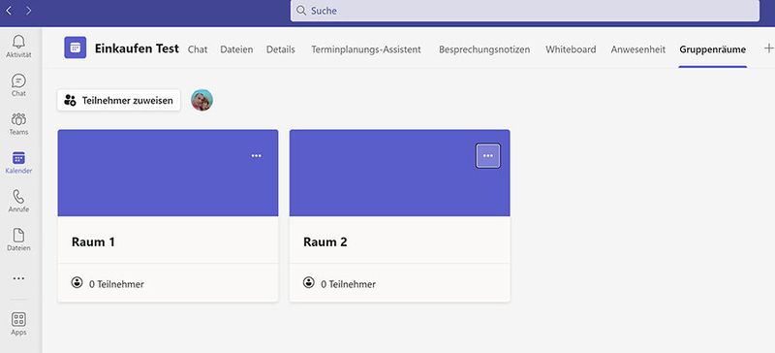The image size is (775, 353).
Task: Click the search magnifier icon
Action: (x=301, y=11)
